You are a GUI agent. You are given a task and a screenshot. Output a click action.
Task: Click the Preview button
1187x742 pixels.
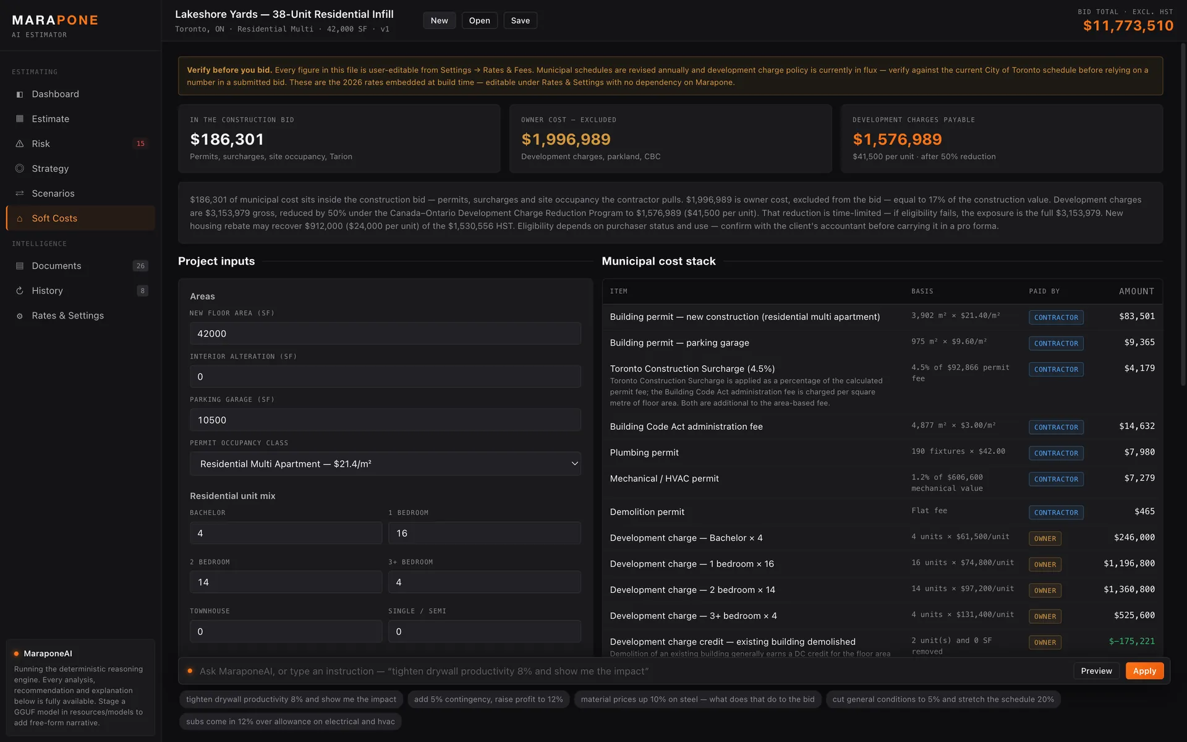(1096, 671)
